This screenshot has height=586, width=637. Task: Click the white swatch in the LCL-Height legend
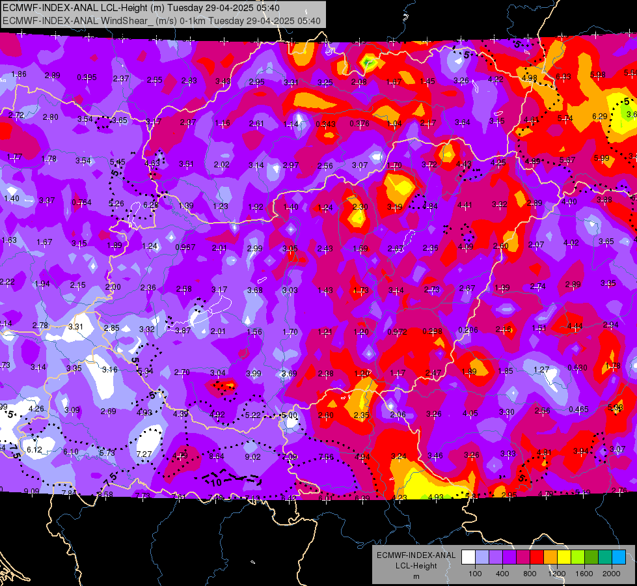(x=468, y=557)
